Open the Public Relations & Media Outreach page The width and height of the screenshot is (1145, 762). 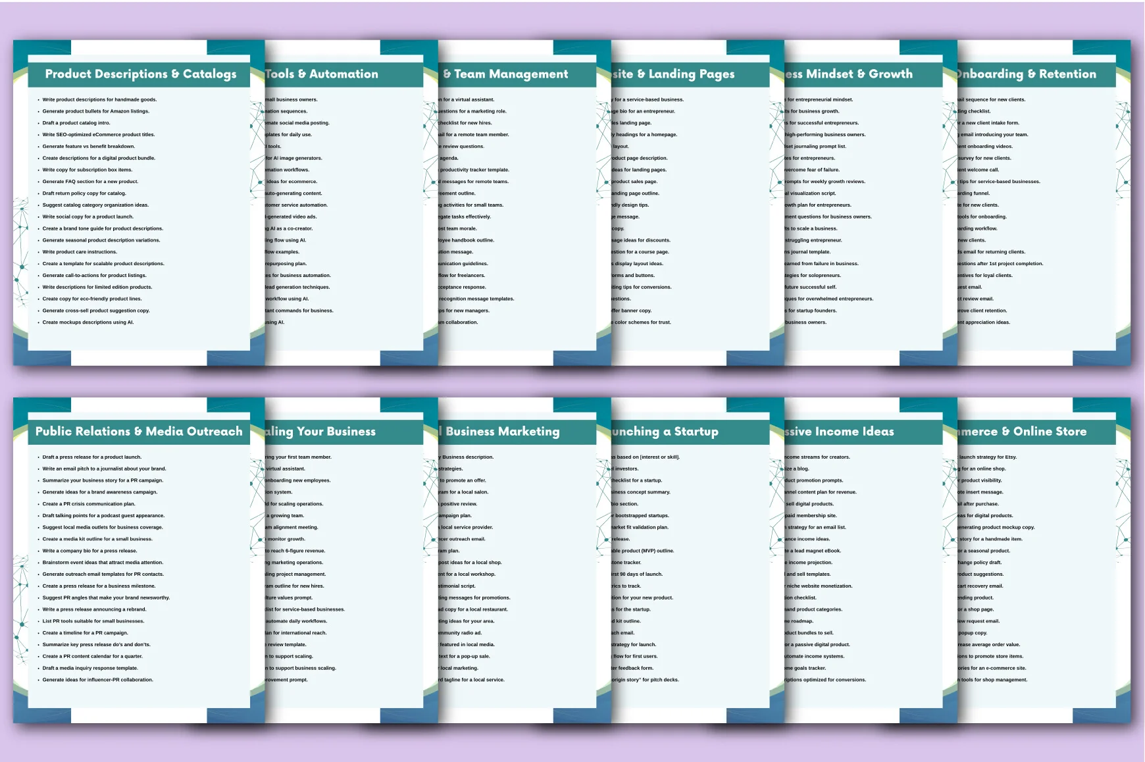139,432
